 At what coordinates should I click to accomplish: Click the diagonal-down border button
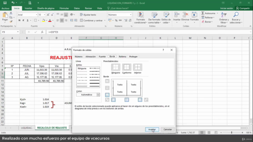pos(146,100)
